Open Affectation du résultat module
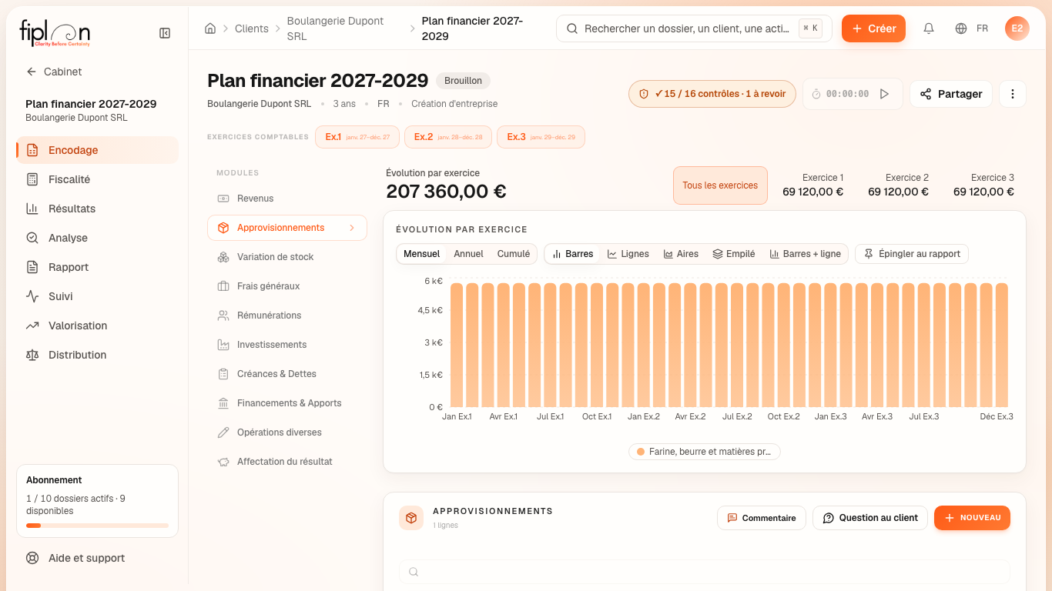Viewport: 1052px width, 591px height. pyautogui.click(x=286, y=462)
